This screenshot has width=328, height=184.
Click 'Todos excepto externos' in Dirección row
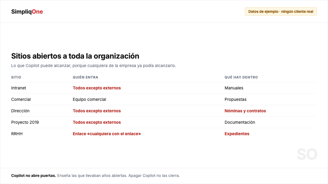pos(97,111)
